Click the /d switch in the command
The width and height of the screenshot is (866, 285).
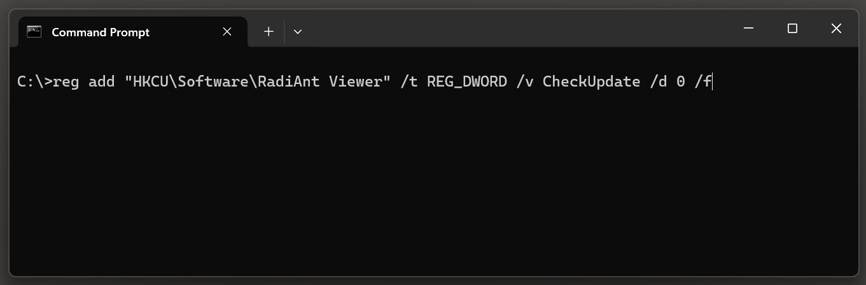pyautogui.click(x=658, y=82)
